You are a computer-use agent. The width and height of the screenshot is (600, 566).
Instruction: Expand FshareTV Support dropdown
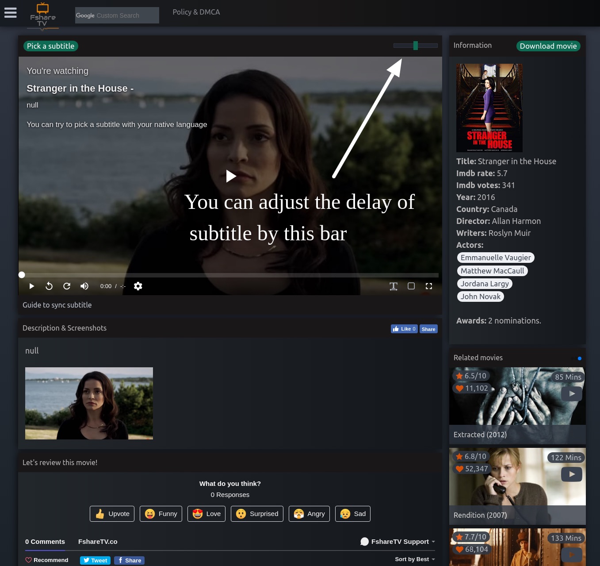pyautogui.click(x=398, y=542)
